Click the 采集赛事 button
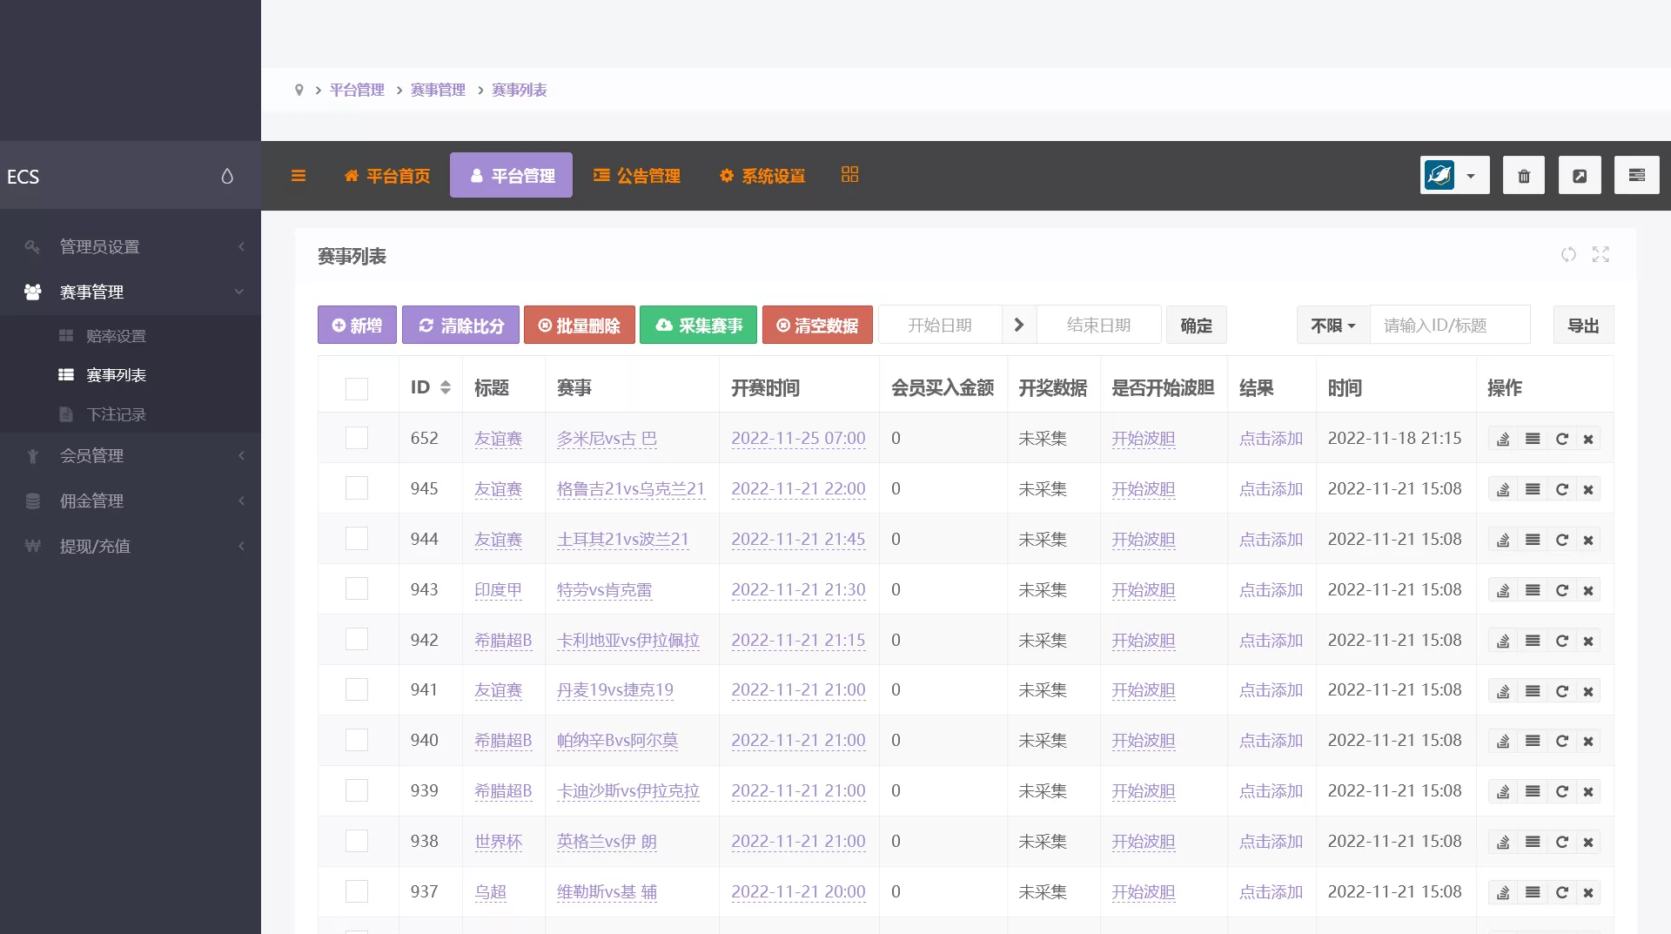Screen dimensions: 1671x934 pyautogui.click(x=698, y=325)
